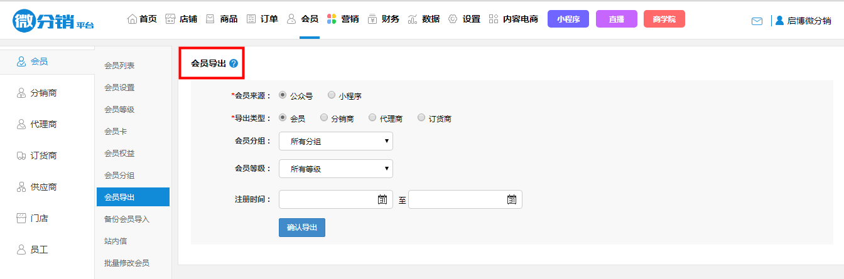Click the calendar icon in start date field
Screen dimensions: 844x279
tap(382, 199)
